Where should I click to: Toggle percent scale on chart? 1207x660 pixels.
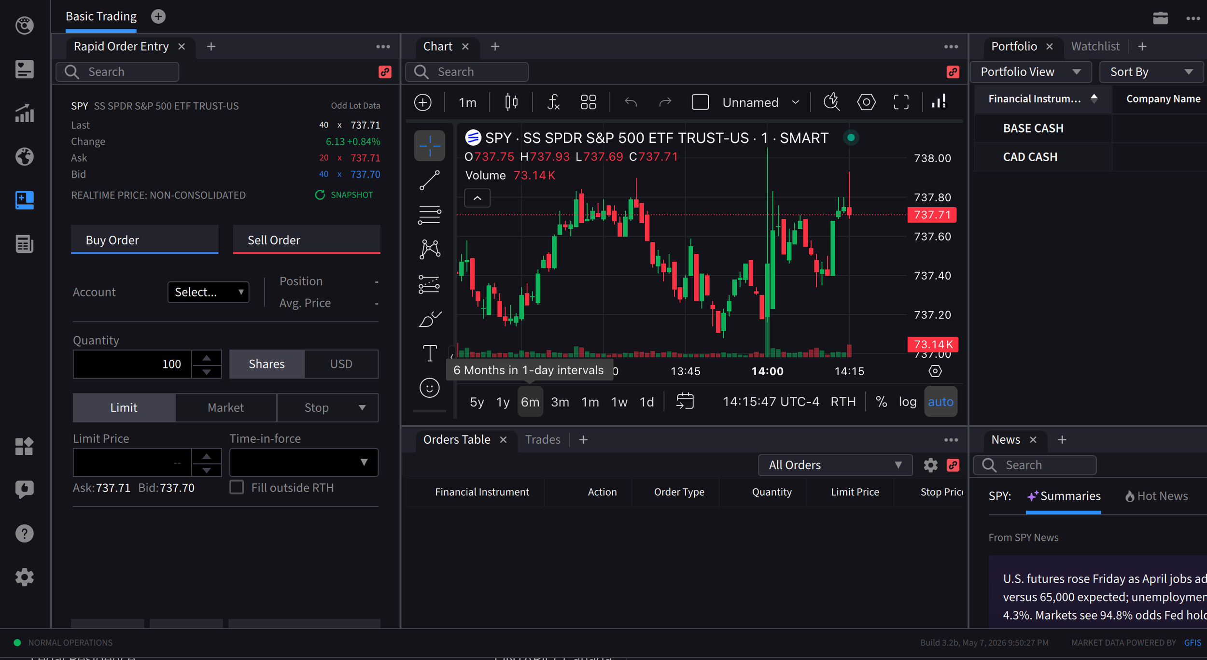click(881, 402)
